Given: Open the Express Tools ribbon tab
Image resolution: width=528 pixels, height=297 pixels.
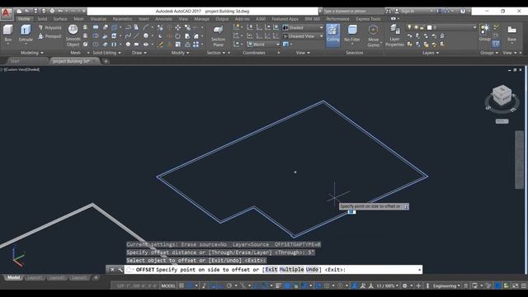Looking at the screenshot, I should click(x=368, y=19).
